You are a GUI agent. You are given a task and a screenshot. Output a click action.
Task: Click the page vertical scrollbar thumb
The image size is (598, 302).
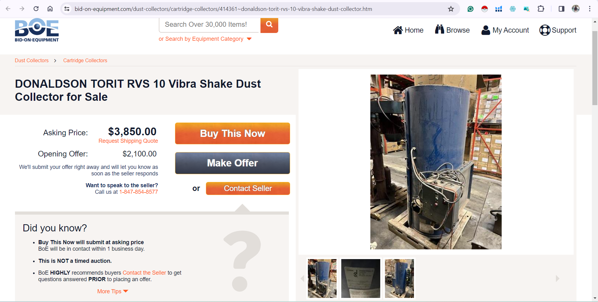(x=595, y=68)
